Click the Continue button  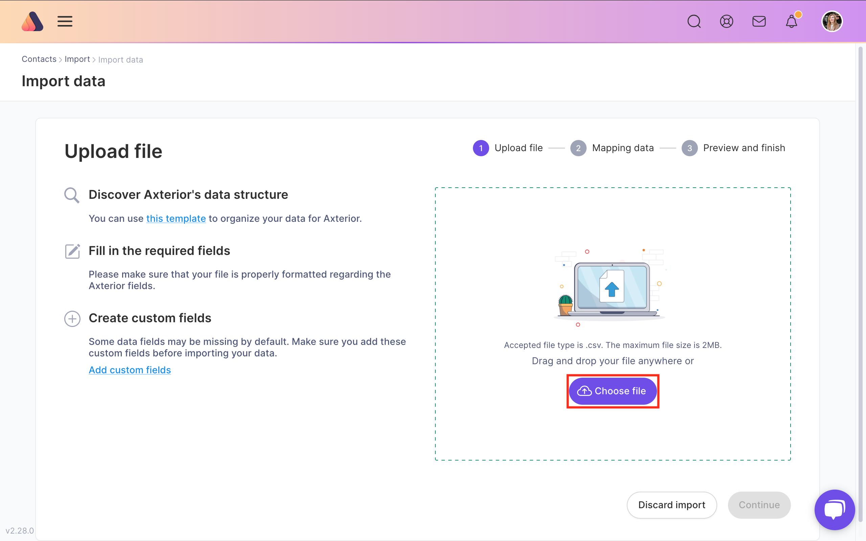point(759,505)
